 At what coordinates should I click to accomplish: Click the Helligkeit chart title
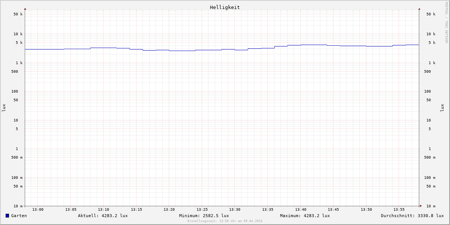tap(225, 7)
